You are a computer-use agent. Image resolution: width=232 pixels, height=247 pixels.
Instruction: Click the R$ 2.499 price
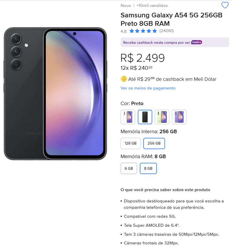point(143,58)
